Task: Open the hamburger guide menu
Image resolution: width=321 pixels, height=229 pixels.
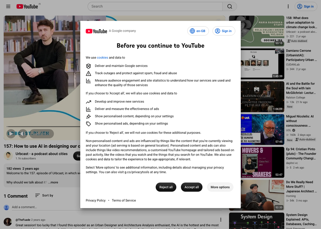Action: pos(8,6)
